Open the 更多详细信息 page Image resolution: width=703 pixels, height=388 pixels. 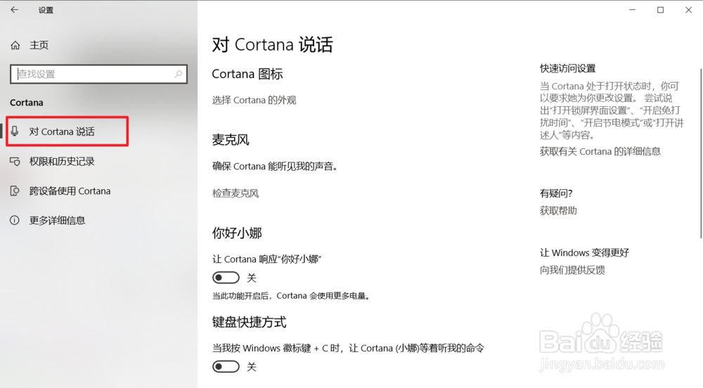coord(58,221)
